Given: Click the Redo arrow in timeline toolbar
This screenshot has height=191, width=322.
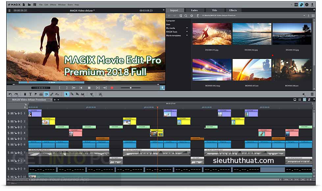Looking at the screenshot, I should (x=16, y=94).
